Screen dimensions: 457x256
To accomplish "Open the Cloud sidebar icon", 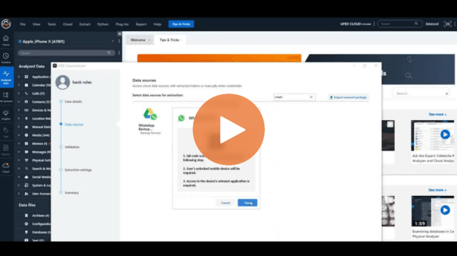I will (6, 167).
